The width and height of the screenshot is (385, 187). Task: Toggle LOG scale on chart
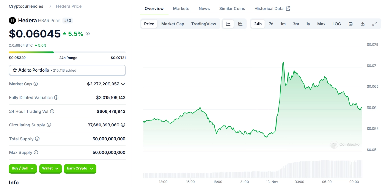pos(337,24)
